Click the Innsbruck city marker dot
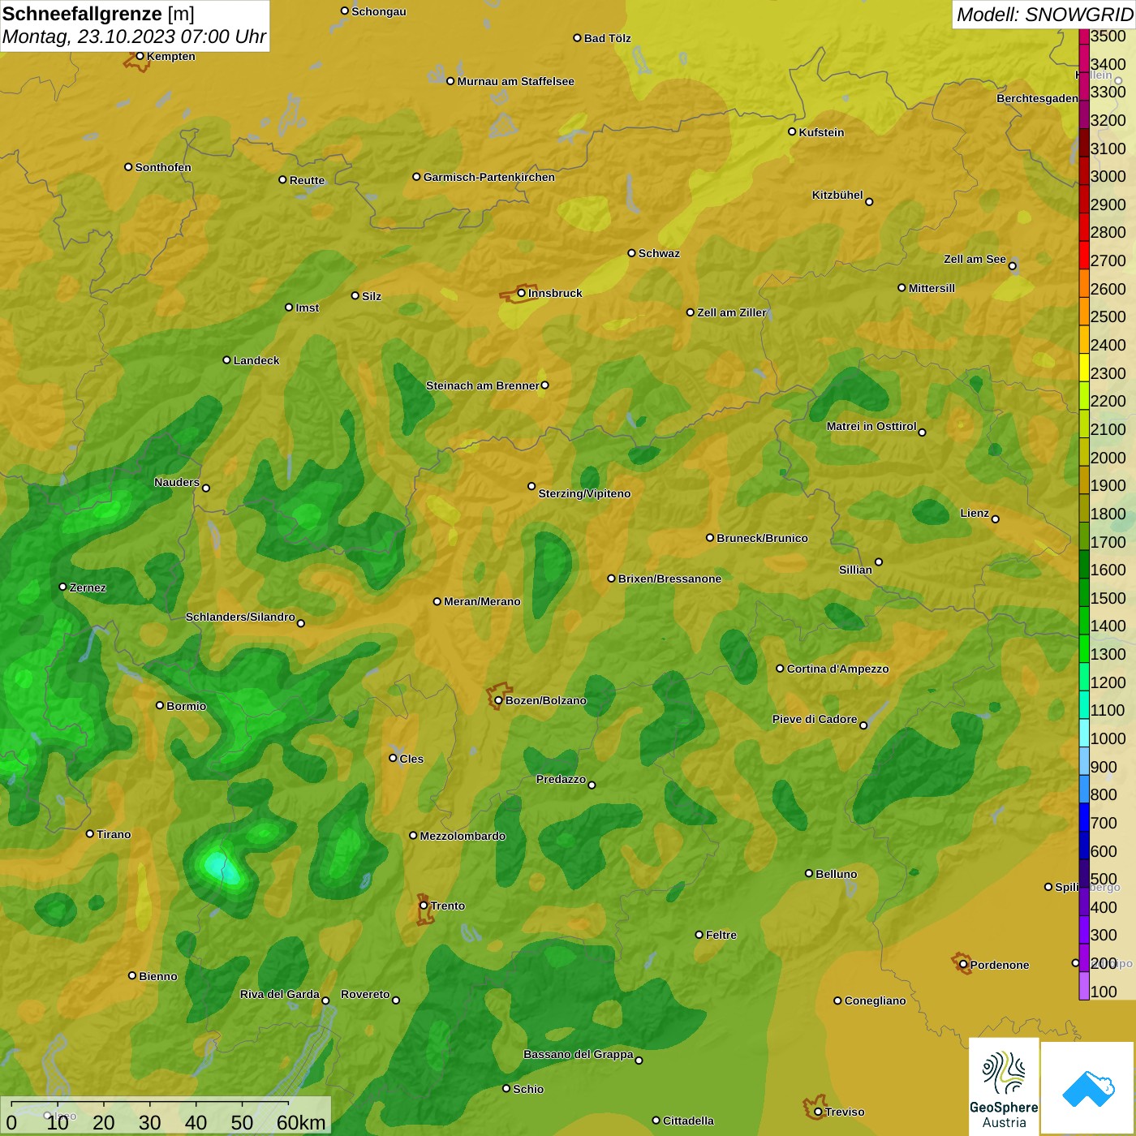 (x=522, y=293)
